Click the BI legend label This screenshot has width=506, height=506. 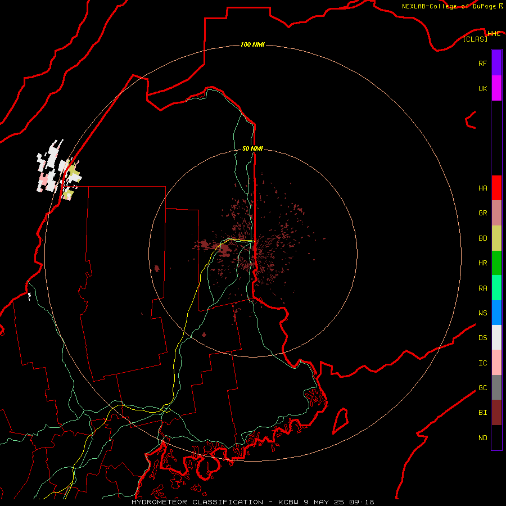point(482,413)
